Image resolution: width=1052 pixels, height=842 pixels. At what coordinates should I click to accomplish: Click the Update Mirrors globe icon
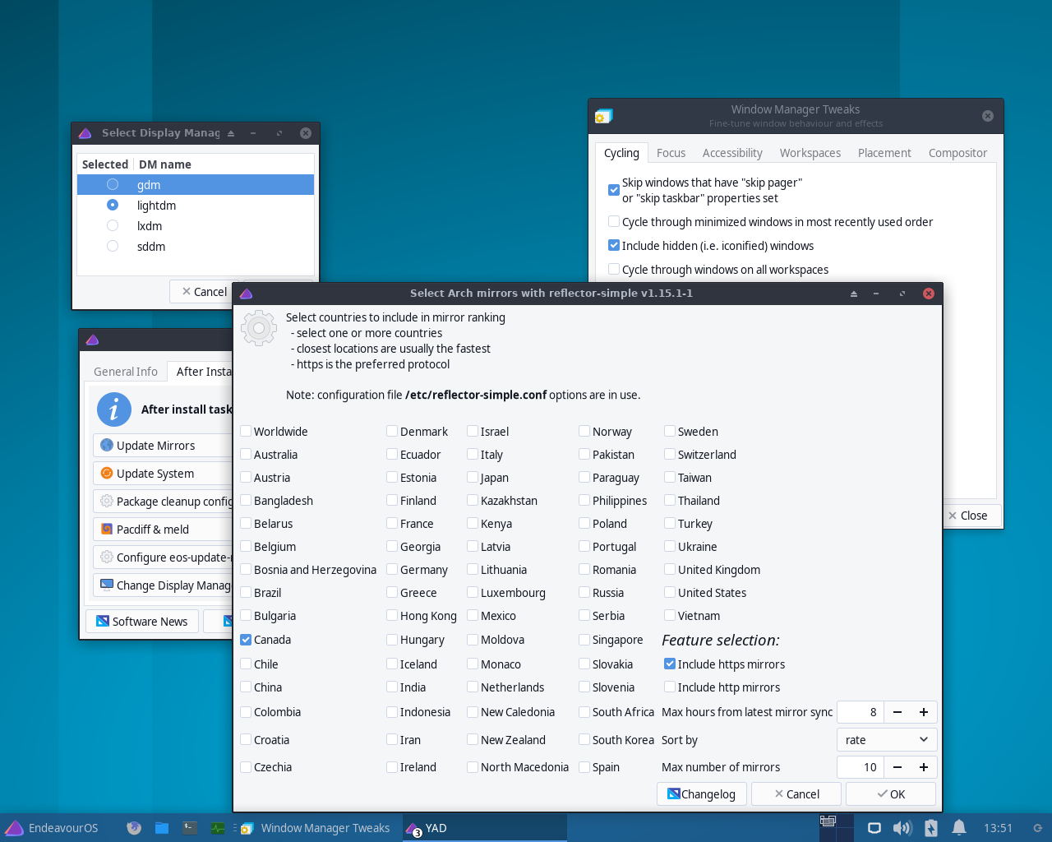[107, 445]
